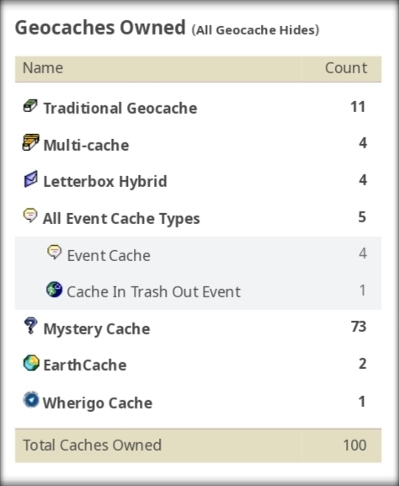
Task: Click the Mystery Cache question mark icon
Action: pyautogui.click(x=30, y=326)
